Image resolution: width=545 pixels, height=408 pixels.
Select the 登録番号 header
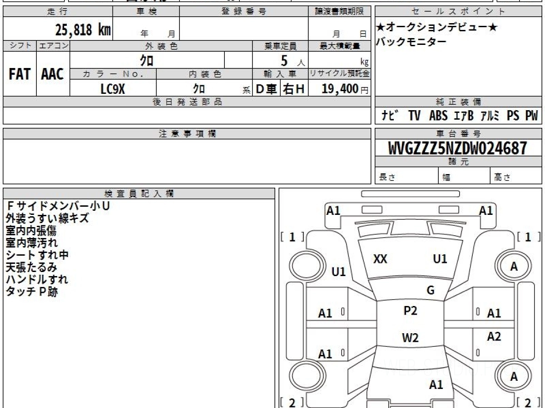tap(244, 12)
